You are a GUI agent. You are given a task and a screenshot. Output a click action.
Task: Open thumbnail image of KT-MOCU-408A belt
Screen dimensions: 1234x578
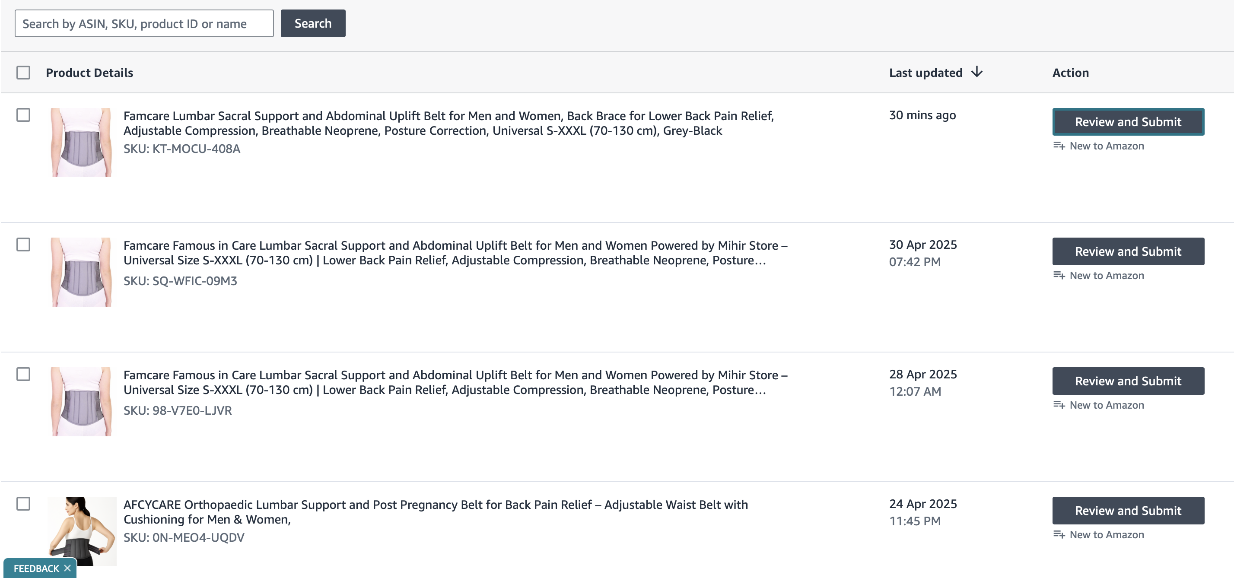click(x=81, y=142)
